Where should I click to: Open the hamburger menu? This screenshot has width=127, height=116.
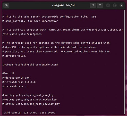(100, 5)
